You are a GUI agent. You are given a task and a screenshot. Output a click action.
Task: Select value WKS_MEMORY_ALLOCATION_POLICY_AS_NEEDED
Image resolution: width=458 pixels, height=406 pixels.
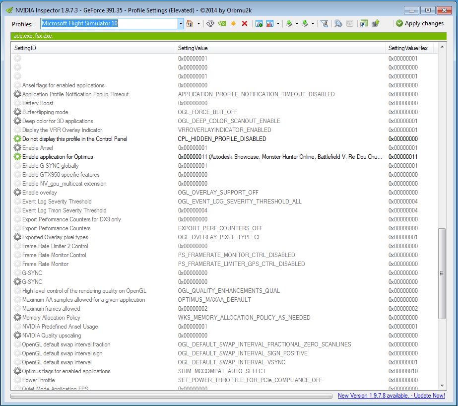click(244, 318)
